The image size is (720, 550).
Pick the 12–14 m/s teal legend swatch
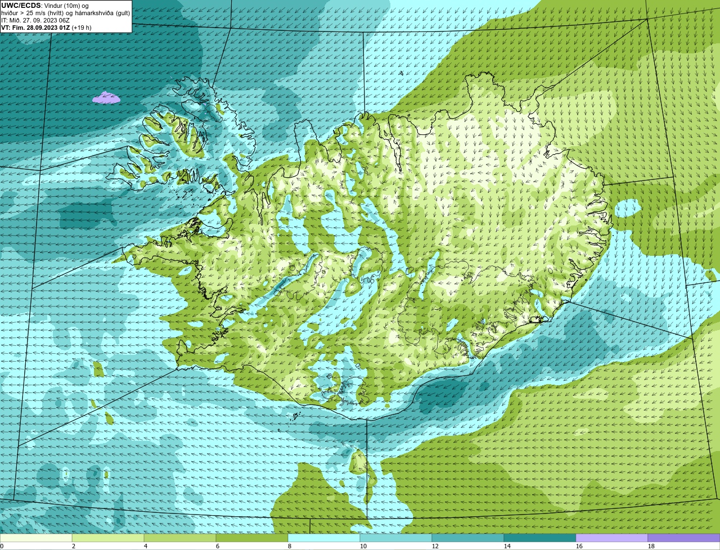click(x=468, y=538)
